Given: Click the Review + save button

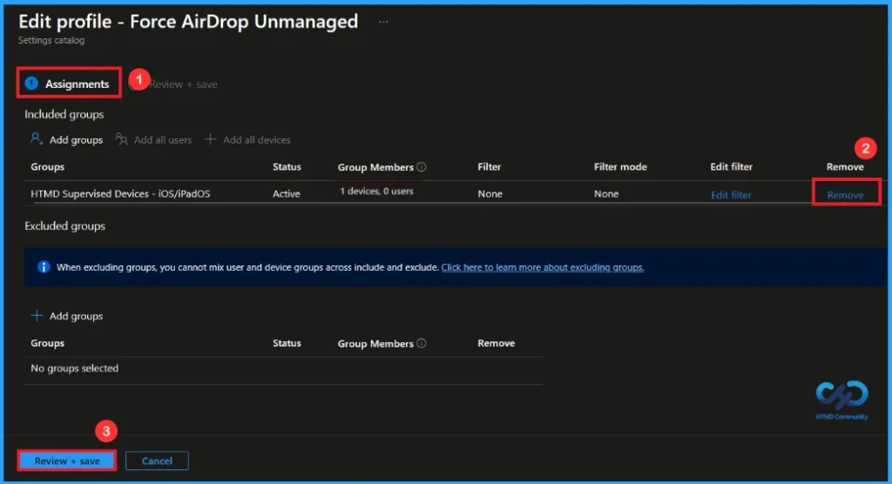Looking at the screenshot, I should pos(67,460).
